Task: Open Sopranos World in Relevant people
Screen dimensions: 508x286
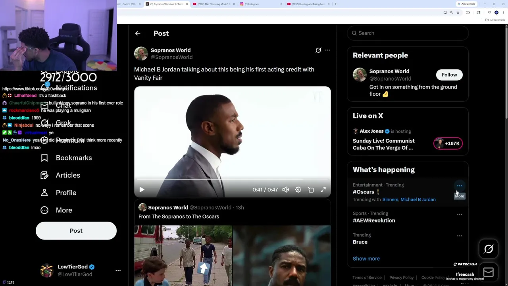Action: [x=389, y=71]
